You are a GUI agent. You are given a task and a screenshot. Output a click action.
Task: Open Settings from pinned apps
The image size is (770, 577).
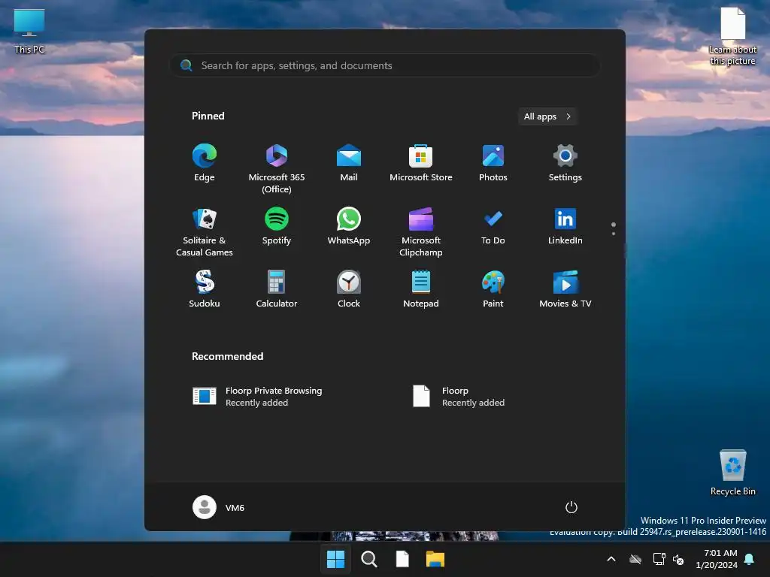565,163
